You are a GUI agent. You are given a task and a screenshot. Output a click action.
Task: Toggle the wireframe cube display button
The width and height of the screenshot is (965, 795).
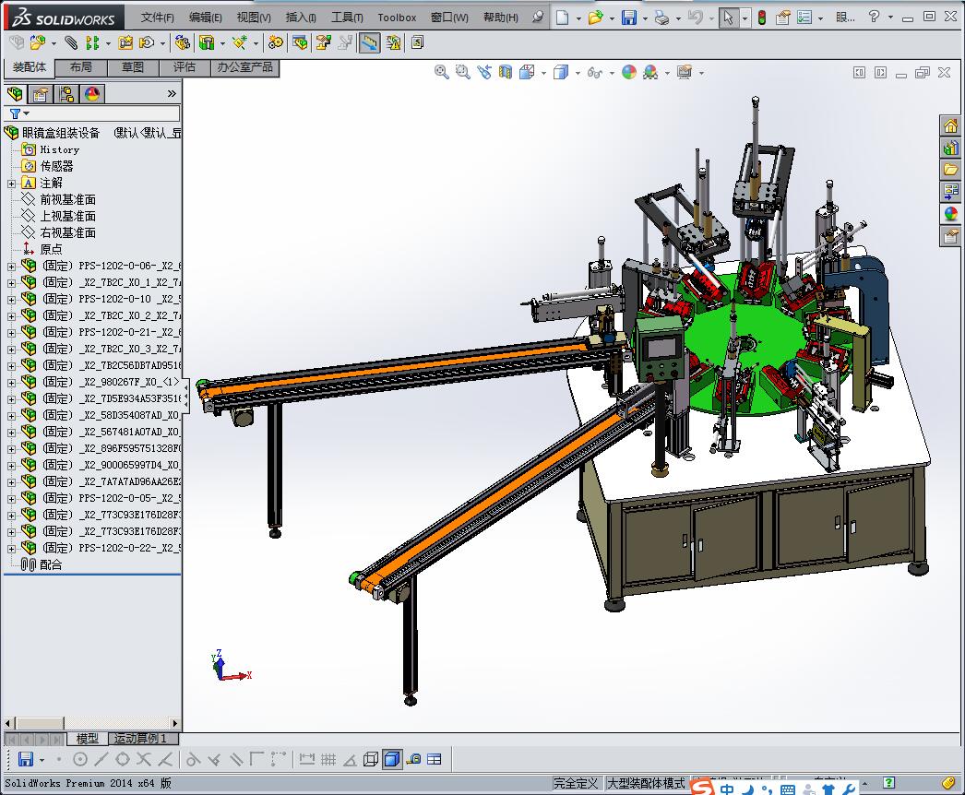[371, 759]
